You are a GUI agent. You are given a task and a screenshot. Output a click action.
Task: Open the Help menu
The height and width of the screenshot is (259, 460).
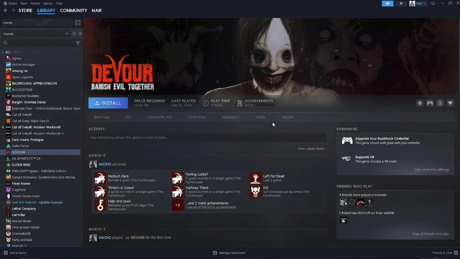click(x=59, y=3)
